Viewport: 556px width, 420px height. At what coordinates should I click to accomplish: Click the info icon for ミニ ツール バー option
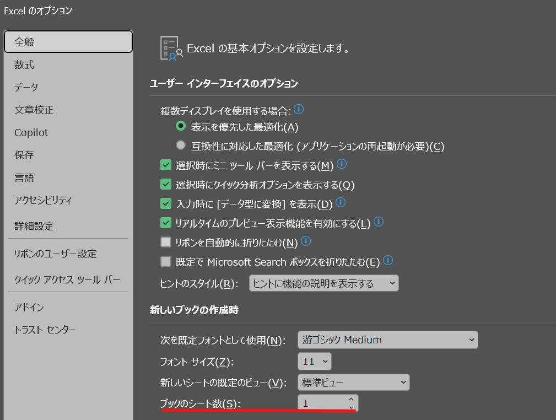pos(342,164)
